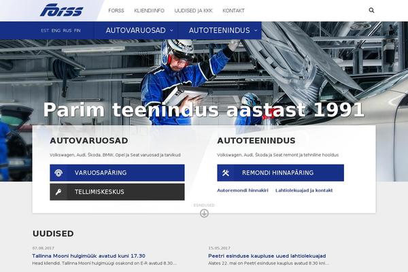Viewport: 408px width, 272px height.
Task: Expand the Autovaruosad dropdown chevron
Action: 171,31
